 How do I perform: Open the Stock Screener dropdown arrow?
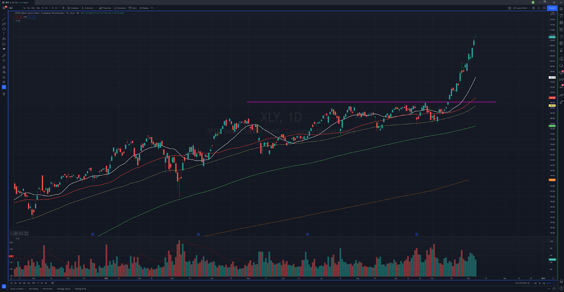coord(25,289)
